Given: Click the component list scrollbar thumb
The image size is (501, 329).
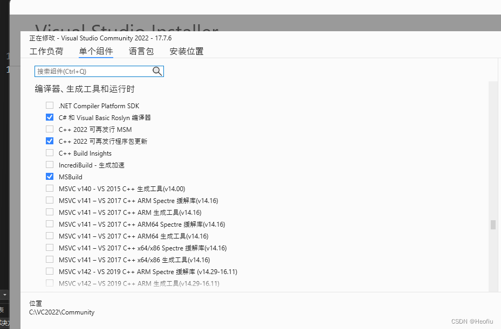Looking at the screenshot, I should (493, 225).
